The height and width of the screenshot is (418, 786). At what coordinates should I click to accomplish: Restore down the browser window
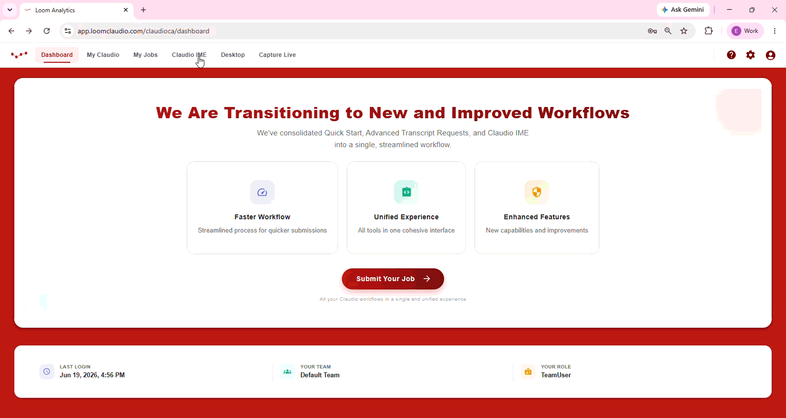coord(752,10)
